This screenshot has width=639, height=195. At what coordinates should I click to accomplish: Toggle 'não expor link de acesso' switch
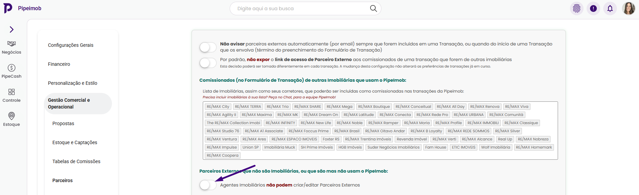pyautogui.click(x=208, y=63)
